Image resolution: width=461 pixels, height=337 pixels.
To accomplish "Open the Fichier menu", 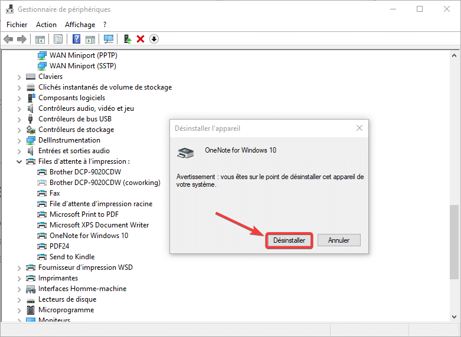I will 17,25.
